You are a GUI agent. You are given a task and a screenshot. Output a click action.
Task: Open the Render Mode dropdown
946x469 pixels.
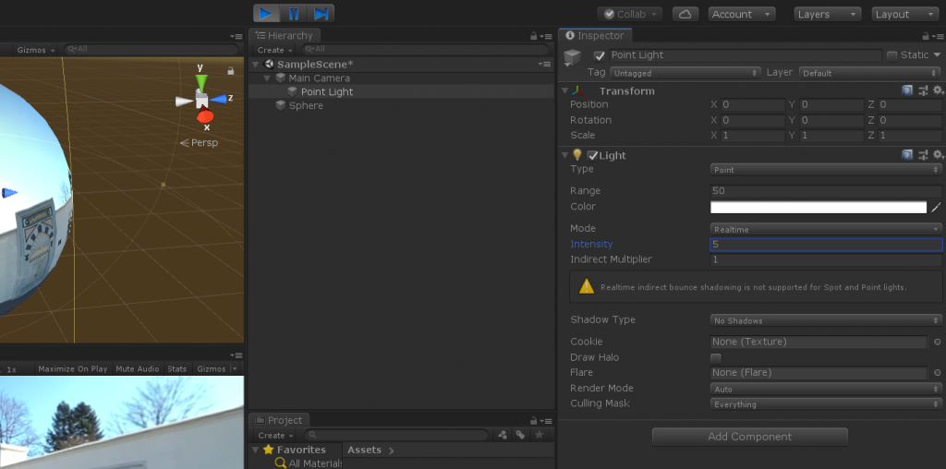(x=826, y=389)
